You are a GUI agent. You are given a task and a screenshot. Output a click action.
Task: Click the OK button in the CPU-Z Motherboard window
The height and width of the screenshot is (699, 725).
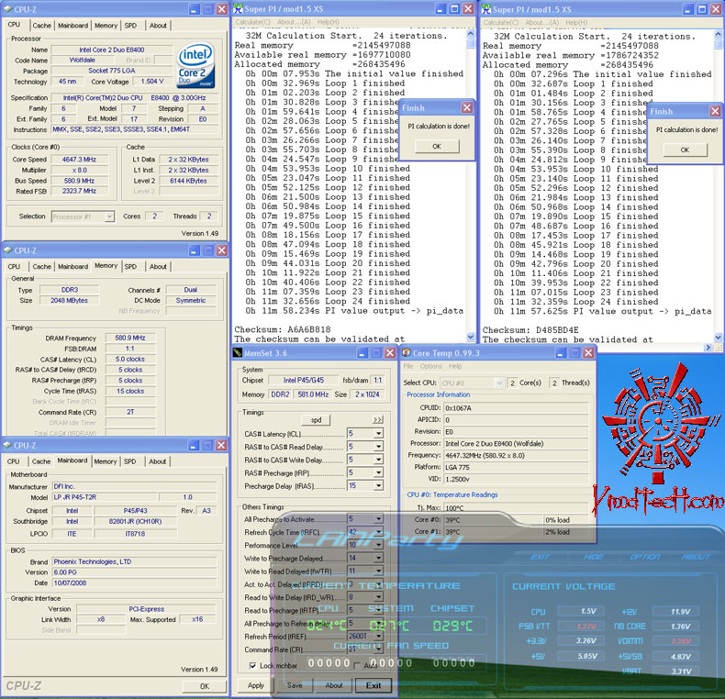click(x=205, y=686)
